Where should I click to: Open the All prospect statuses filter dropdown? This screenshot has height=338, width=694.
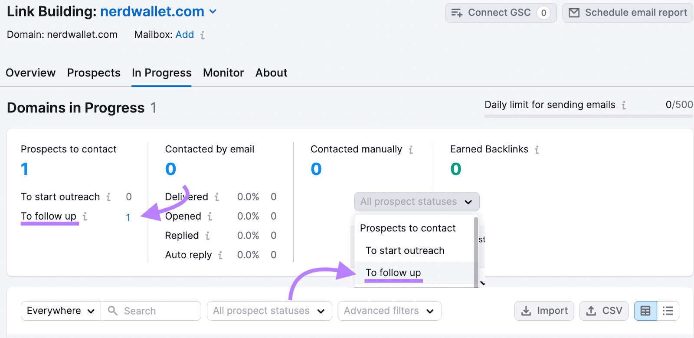[x=269, y=311]
